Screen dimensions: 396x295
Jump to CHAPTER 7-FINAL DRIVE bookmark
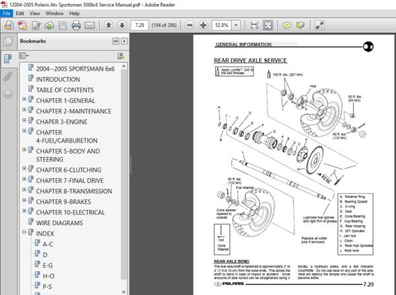tap(70, 181)
